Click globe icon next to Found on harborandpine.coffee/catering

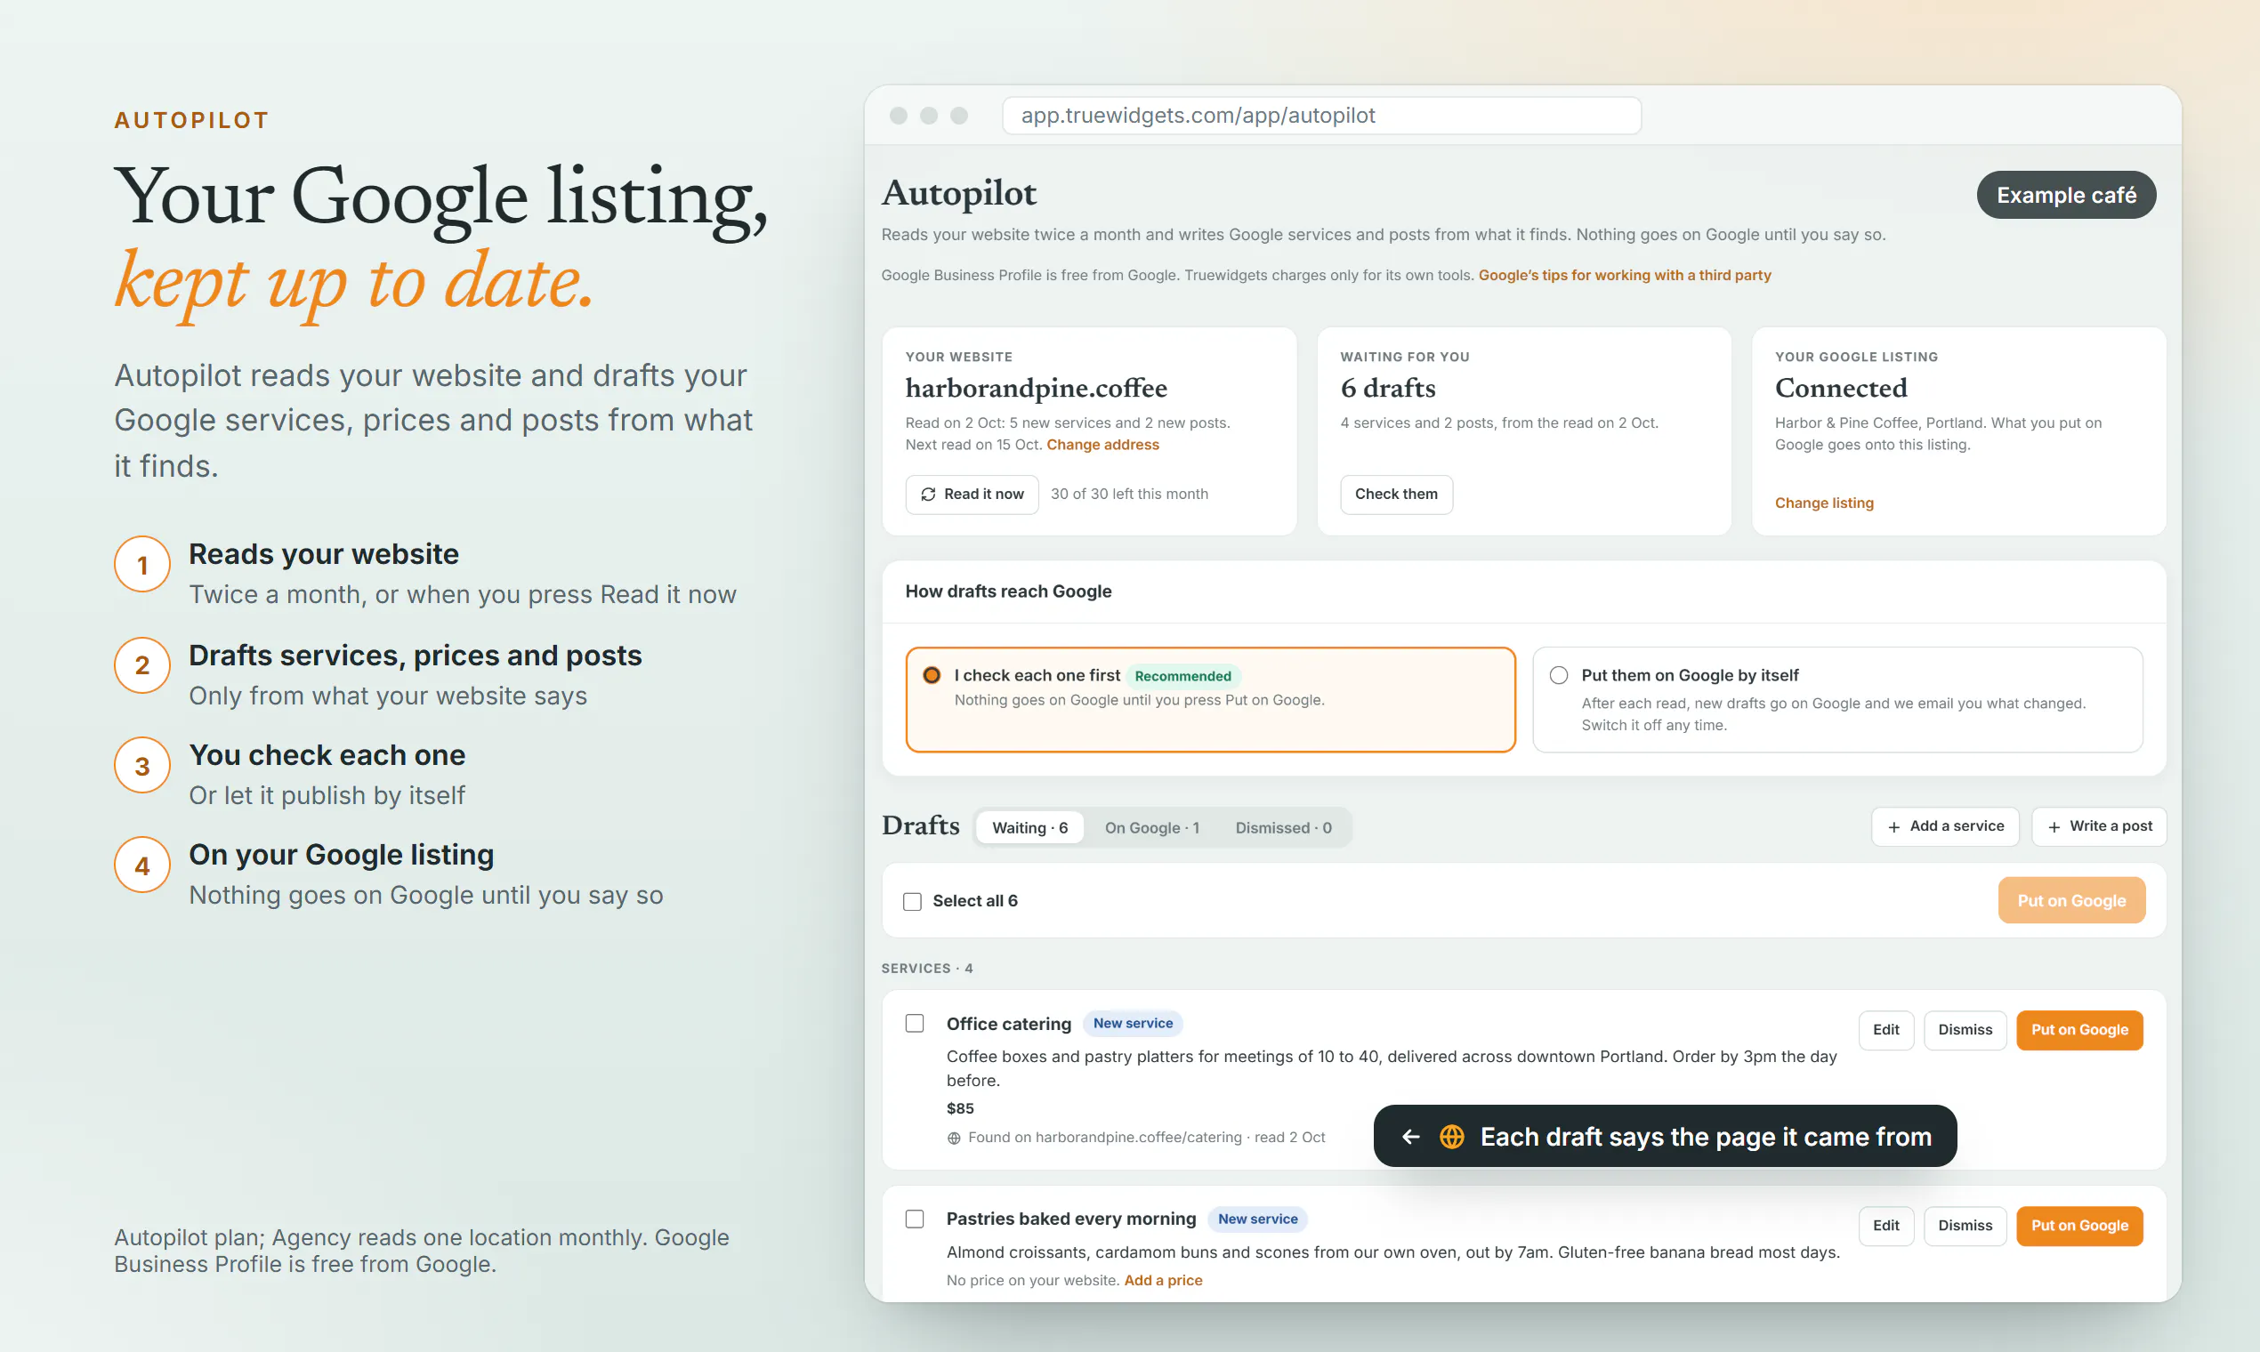954,1138
